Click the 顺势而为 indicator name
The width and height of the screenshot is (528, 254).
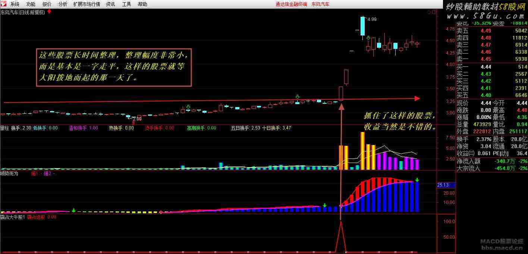click(10, 173)
